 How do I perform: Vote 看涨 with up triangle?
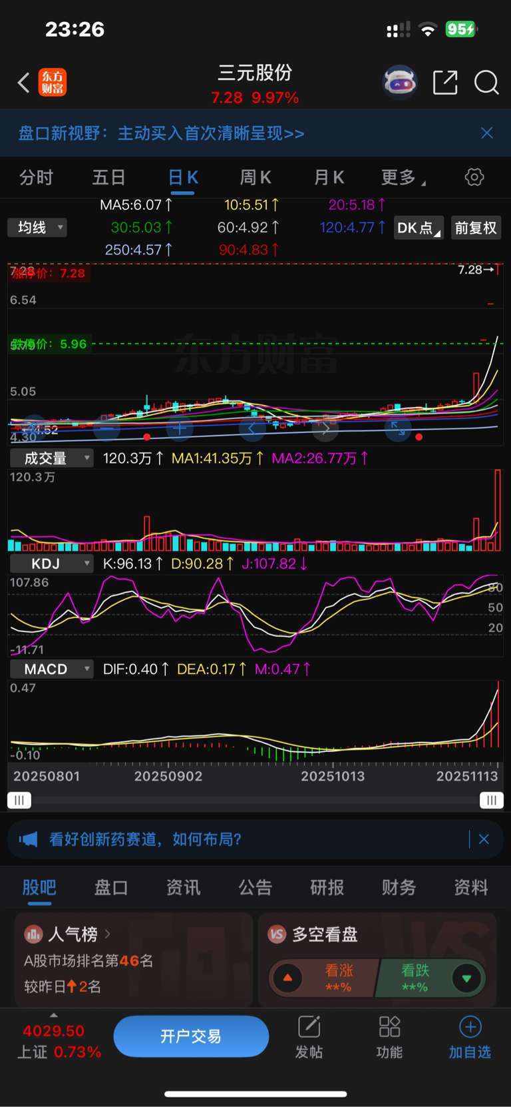pyautogui.click(x=288, y=978)
